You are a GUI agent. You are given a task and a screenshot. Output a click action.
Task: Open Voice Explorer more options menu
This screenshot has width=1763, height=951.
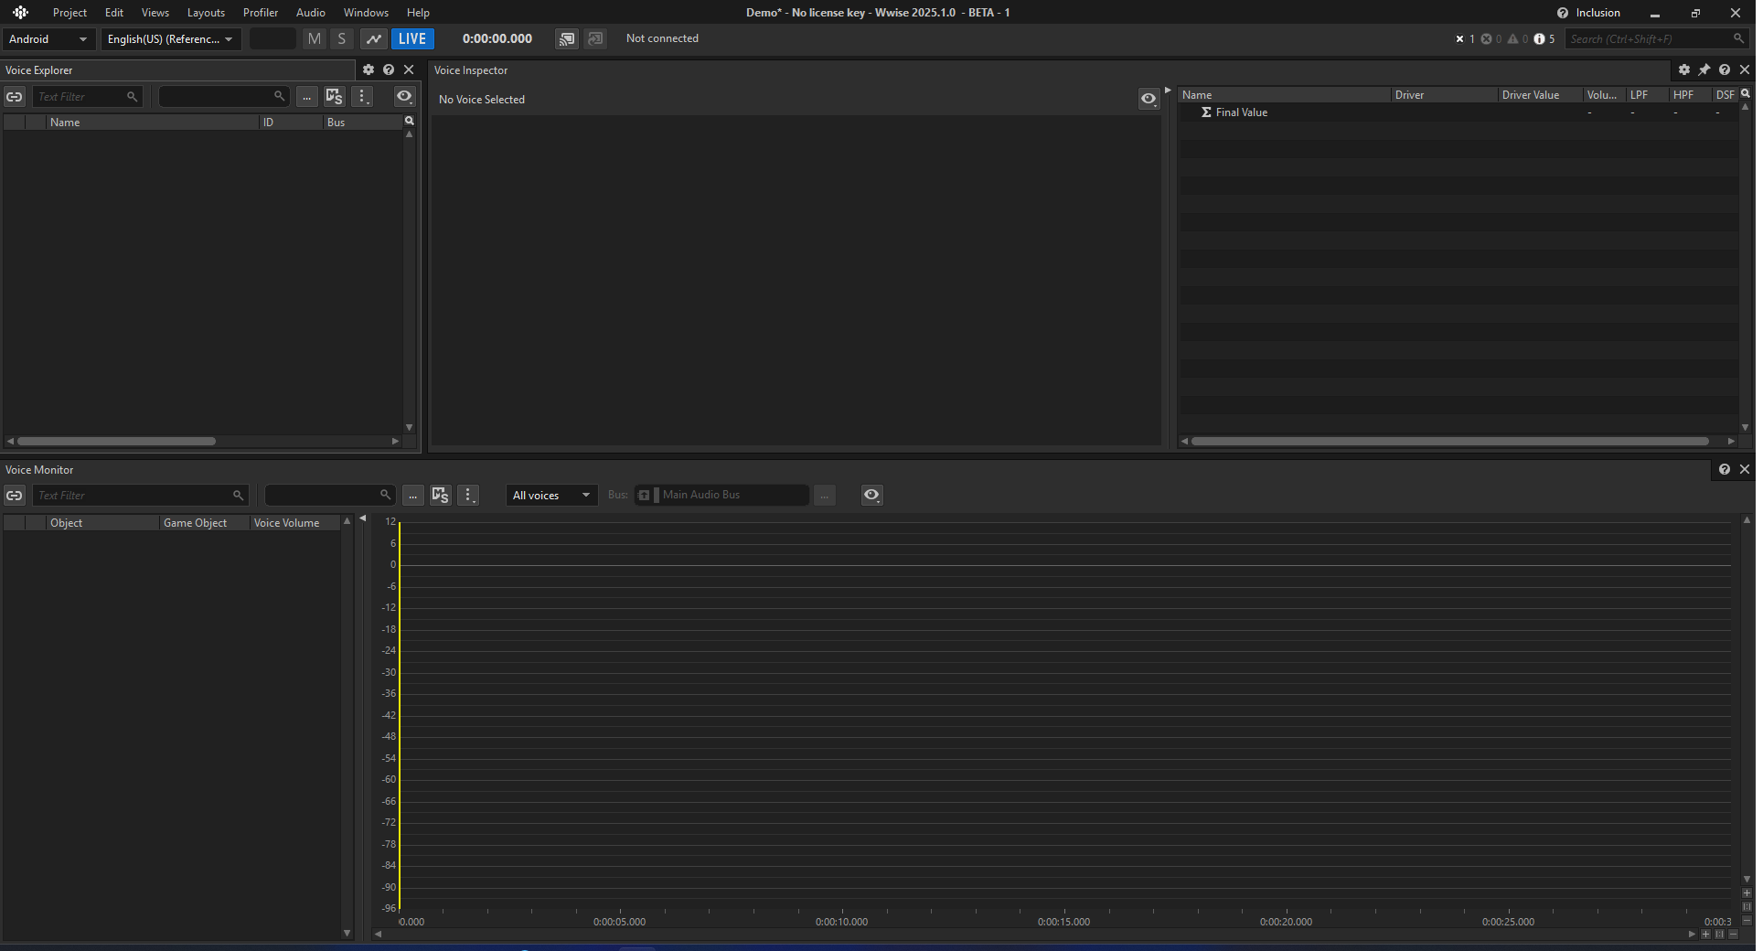point(363,96)
